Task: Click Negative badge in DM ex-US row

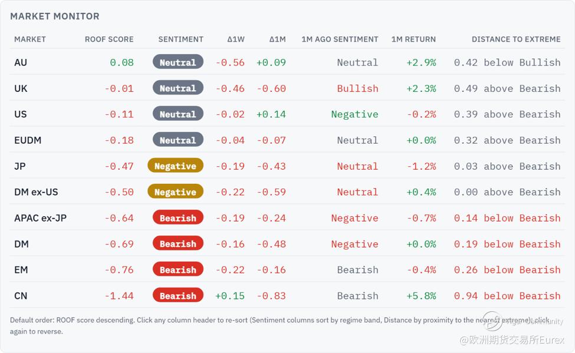Action: [175, 192]
